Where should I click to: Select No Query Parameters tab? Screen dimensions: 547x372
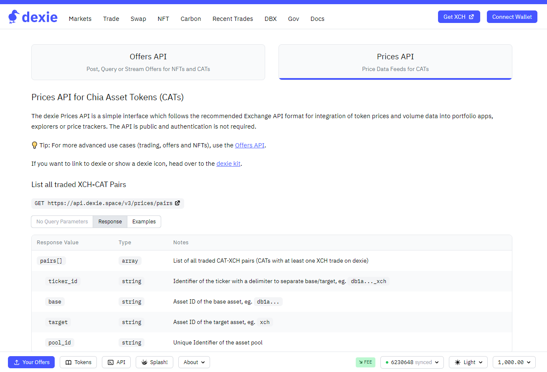62,222
